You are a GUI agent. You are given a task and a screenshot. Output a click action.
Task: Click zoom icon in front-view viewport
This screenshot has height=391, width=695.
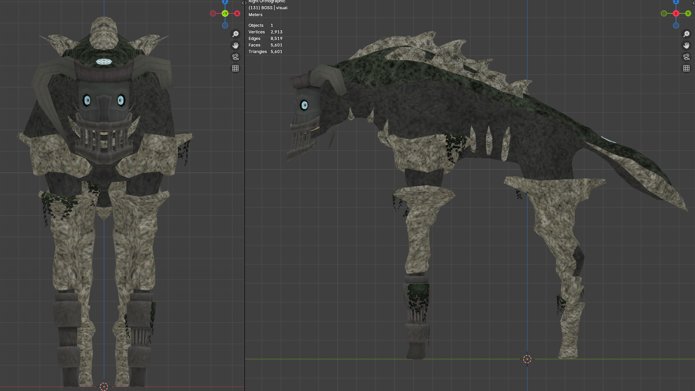(x=235, y=34)
